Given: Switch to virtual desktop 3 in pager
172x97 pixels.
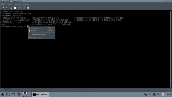Looking at the screenshot, I should point(25,95).
